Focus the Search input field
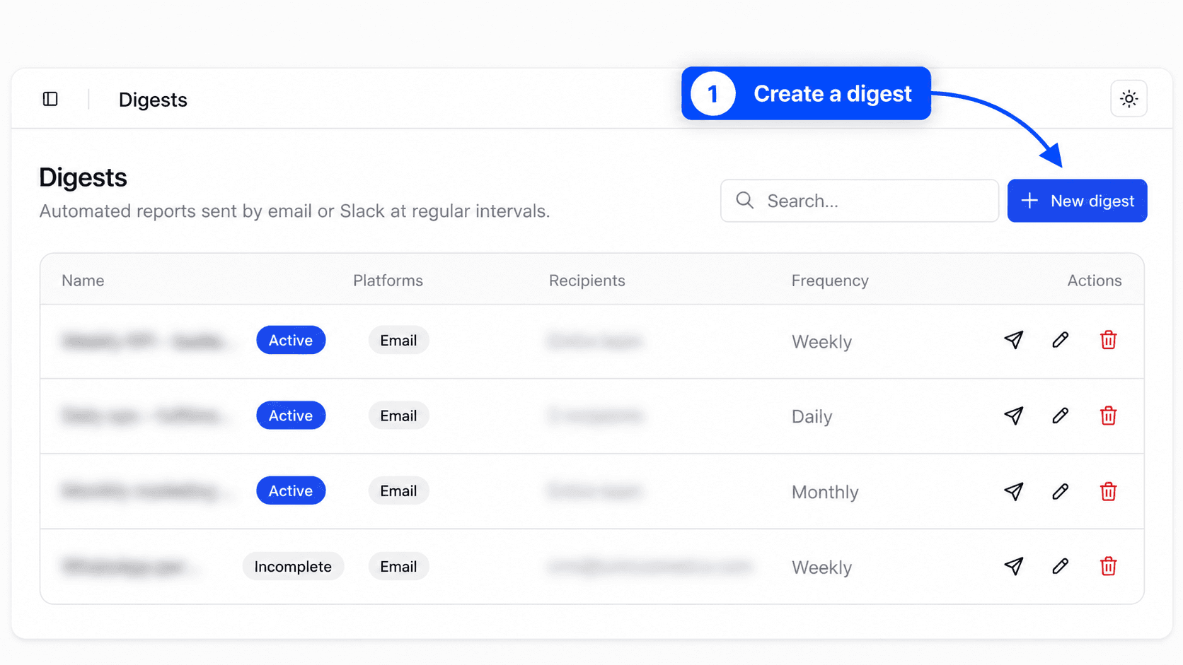This screenshot has width=1183, height=665. click(859, 201)
